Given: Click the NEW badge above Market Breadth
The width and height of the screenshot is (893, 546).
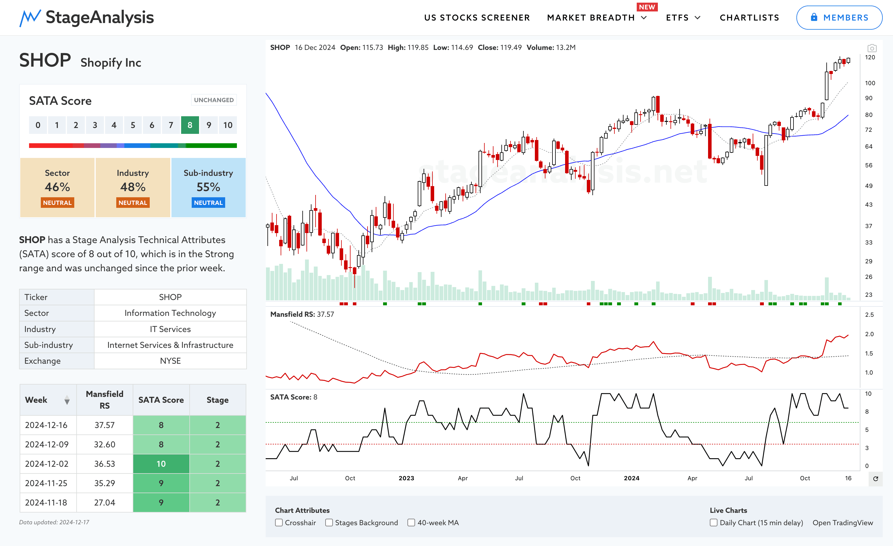Looking at the screenshot, I should click(x=647, y=7).
